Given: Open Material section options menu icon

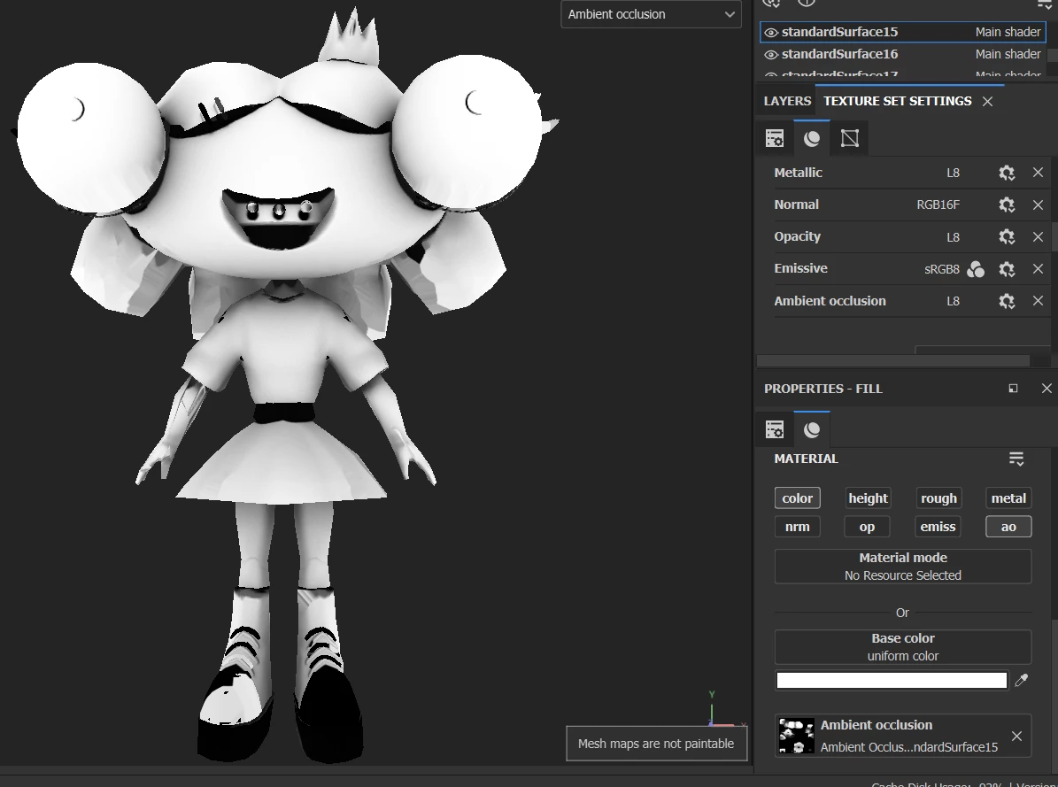Looking at the screenshot, I should (1016, 459).
